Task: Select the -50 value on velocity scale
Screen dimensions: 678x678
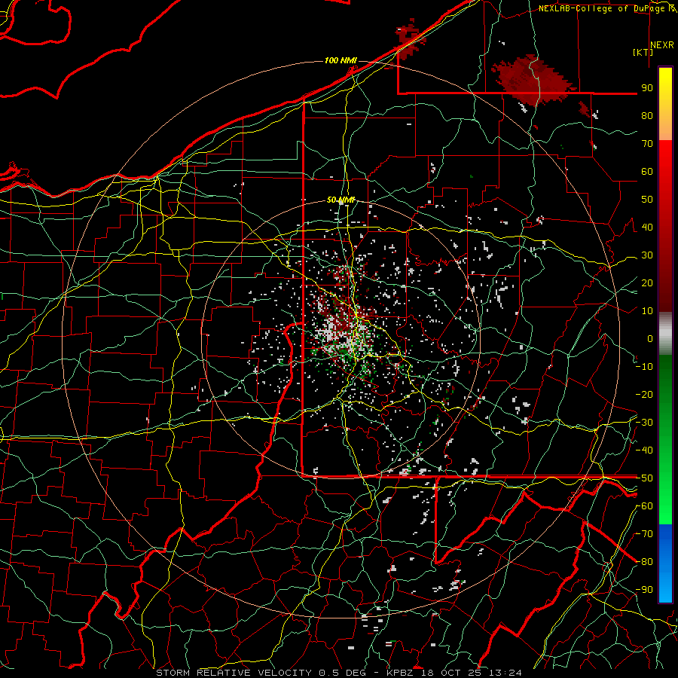Action: [644, 478]
